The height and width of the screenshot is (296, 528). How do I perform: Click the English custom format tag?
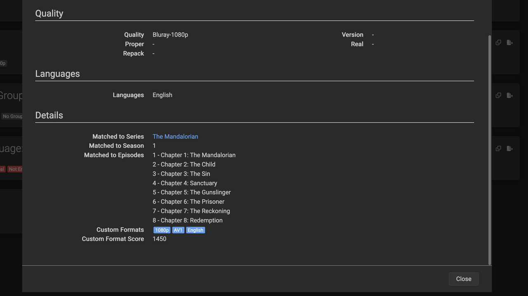(x=196, y=230)
